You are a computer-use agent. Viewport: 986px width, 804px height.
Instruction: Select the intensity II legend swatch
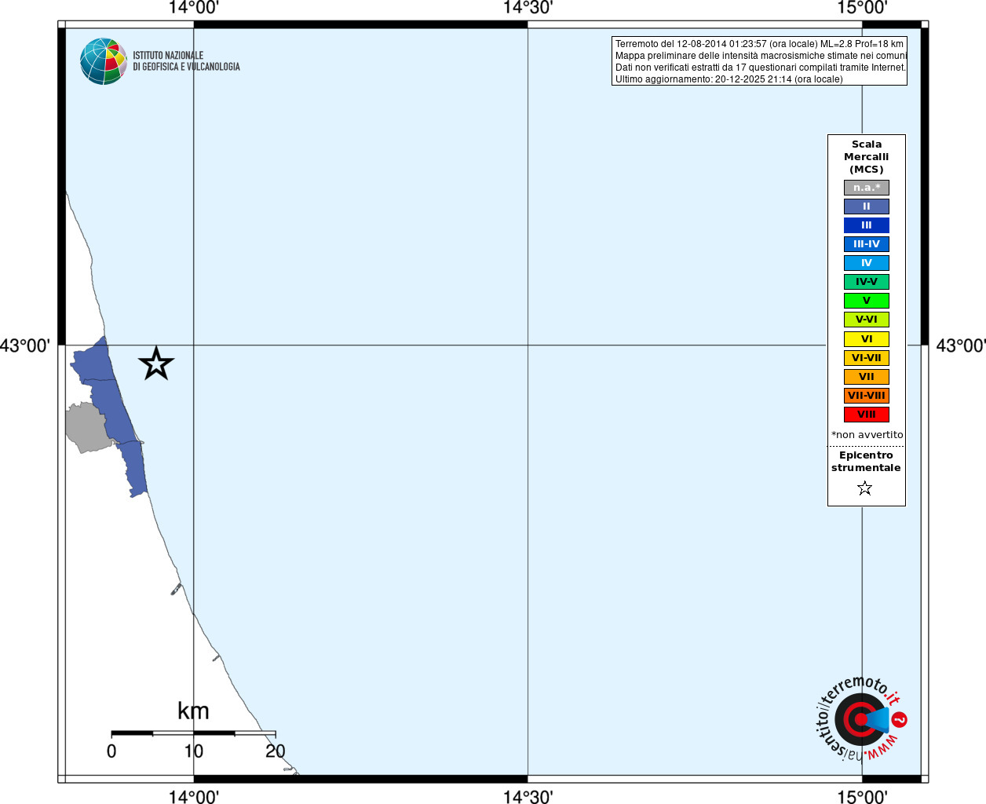[867, 206]
